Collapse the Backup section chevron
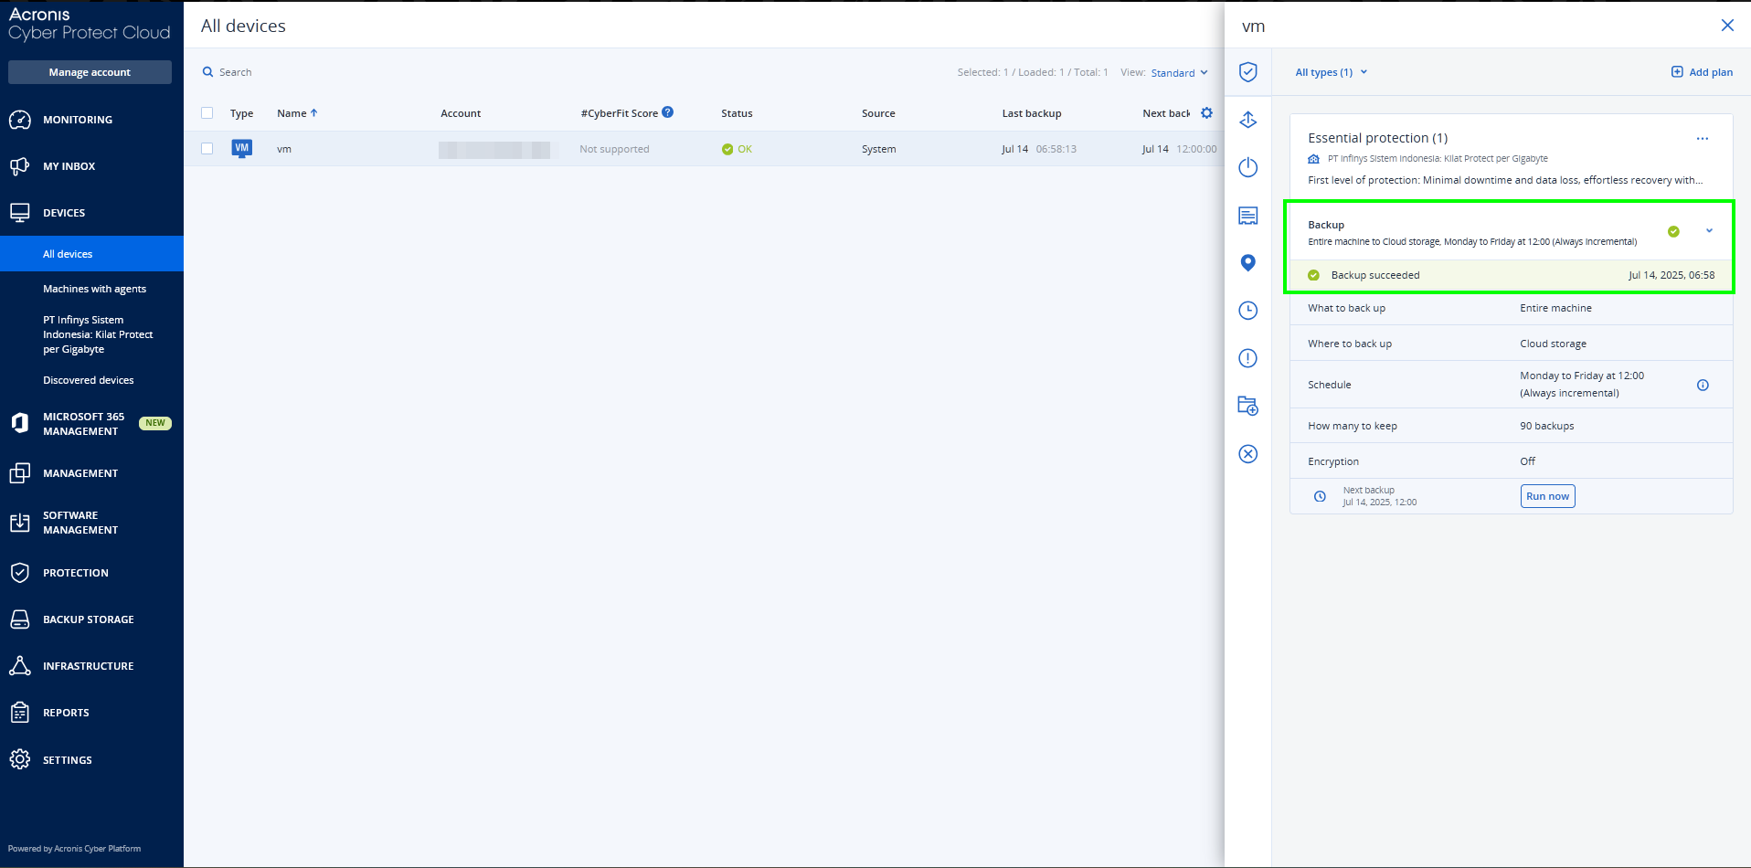 tap(1709, 231)
